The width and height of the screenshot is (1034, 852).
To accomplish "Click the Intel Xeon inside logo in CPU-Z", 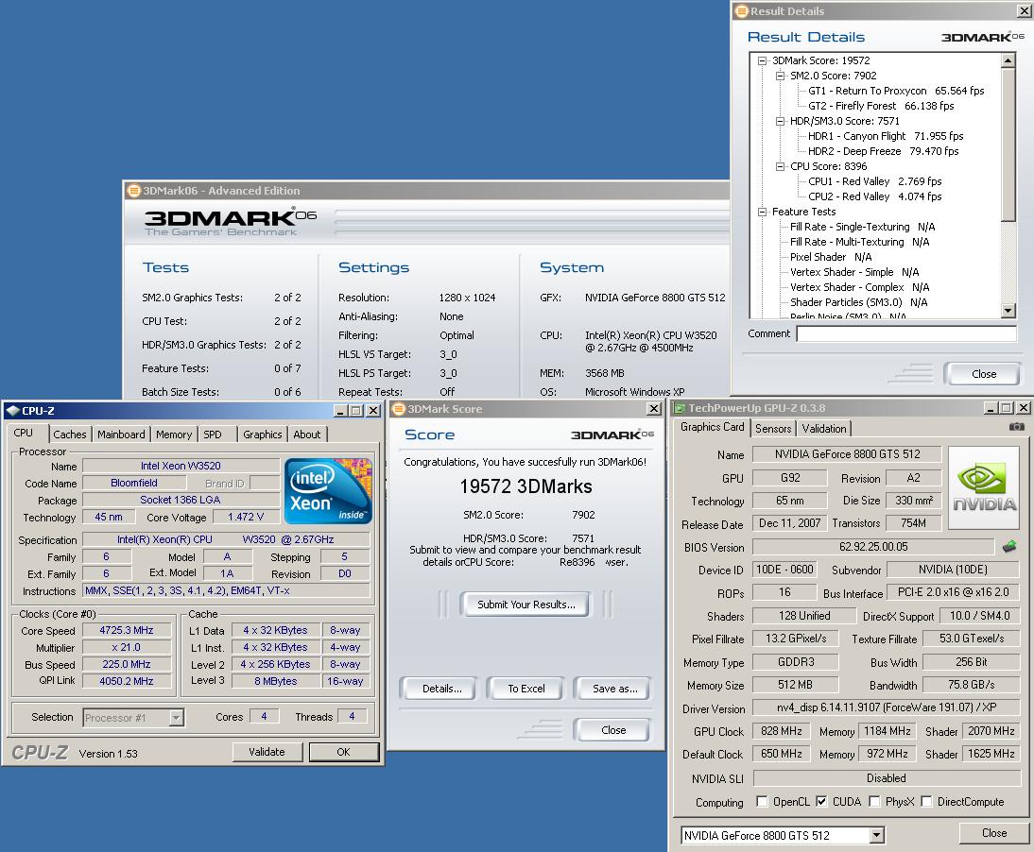I will pos(328,491).
